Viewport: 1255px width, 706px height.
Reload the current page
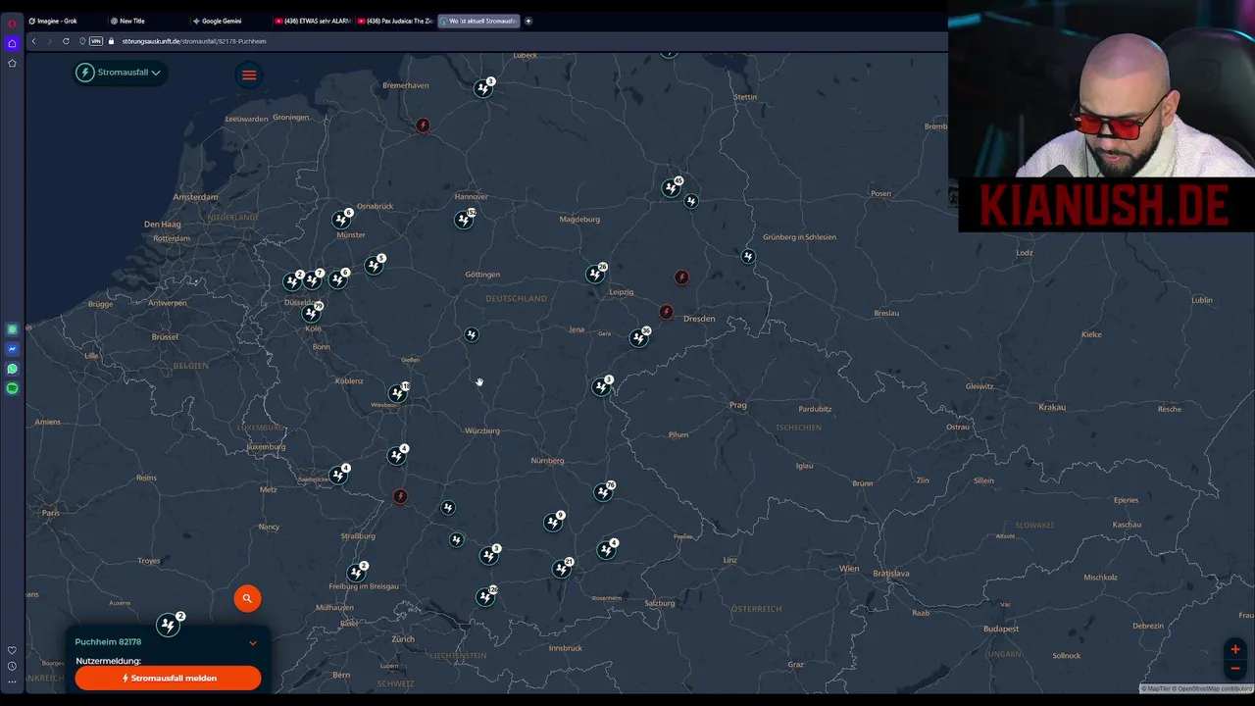pos(66,41)
